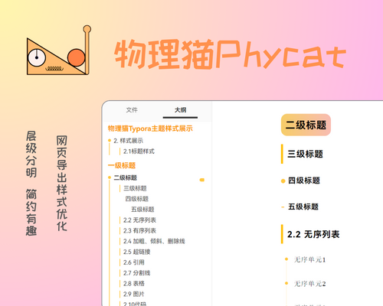Click the 二级标题 gradient heading badge

coord(306,125)
